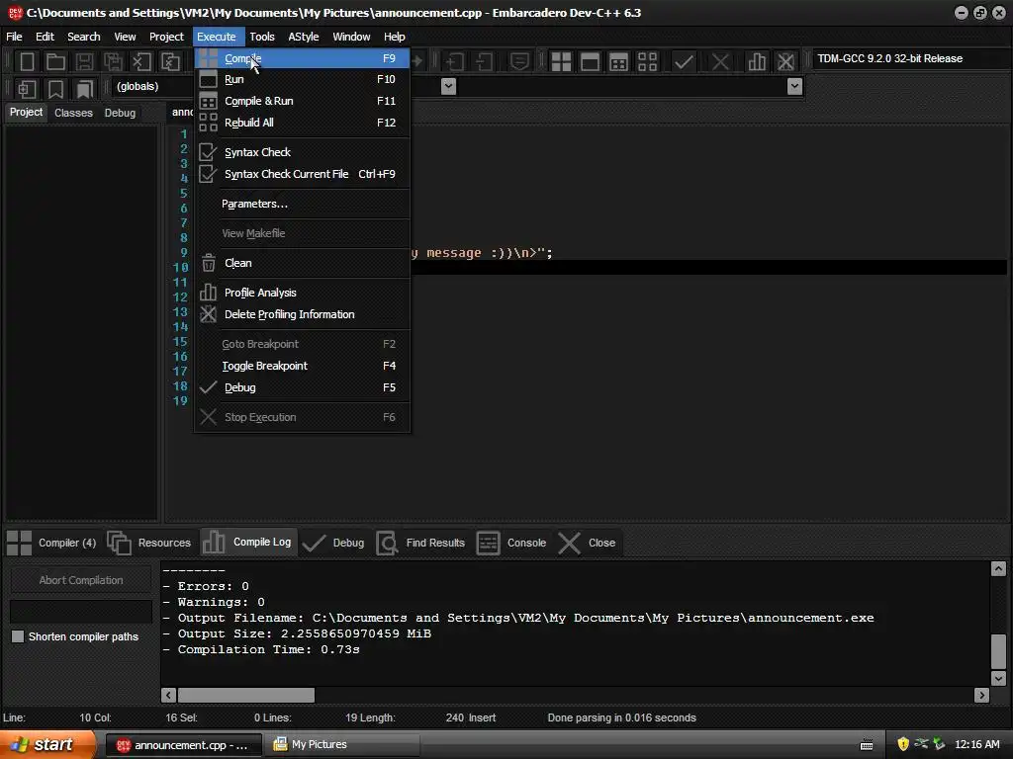Click the Dev-C++ icon in title bar
The width and height of the screenshot is (1013, 759).
[x=15, y=12]
